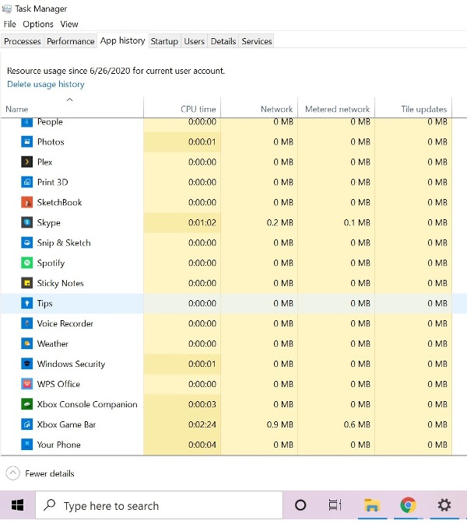Sort by the Metered network column
This screenshot has width=467, height=527.
[x=336, y=107]
